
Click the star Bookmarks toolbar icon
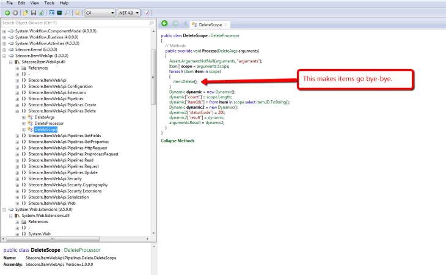tap(77, 12)
